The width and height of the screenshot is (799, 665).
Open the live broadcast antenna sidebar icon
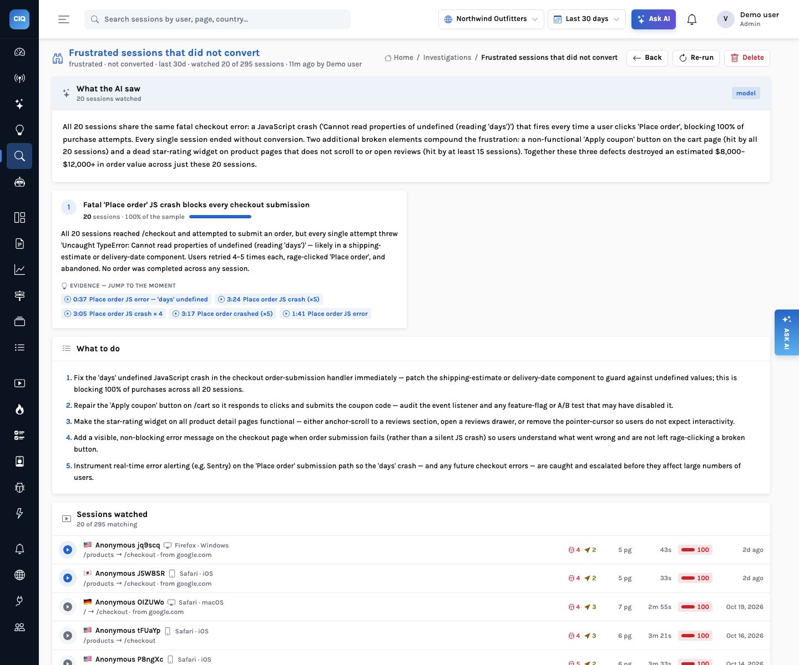pos(19,78)
